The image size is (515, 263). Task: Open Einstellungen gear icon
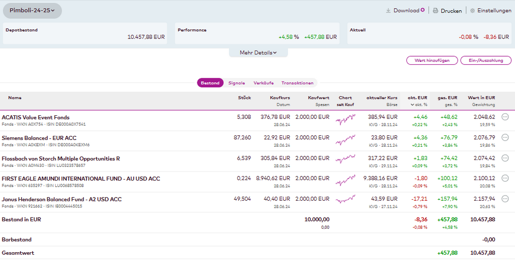(x=472, y=10)
